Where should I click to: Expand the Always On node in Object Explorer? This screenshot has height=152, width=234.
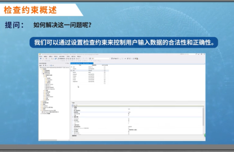click(x=41, y=108)
